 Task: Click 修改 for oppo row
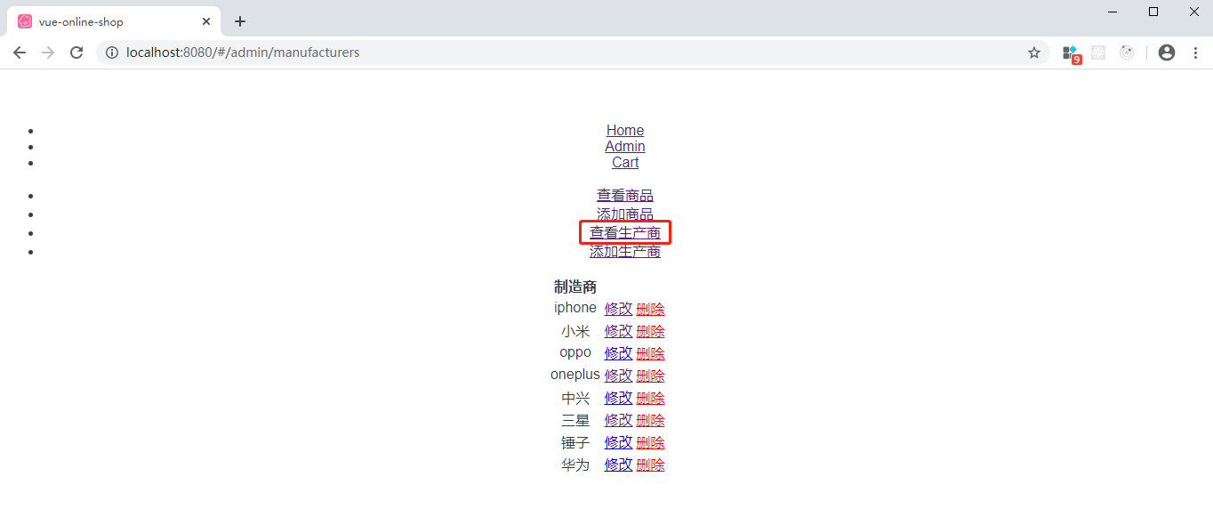point(619,353)
